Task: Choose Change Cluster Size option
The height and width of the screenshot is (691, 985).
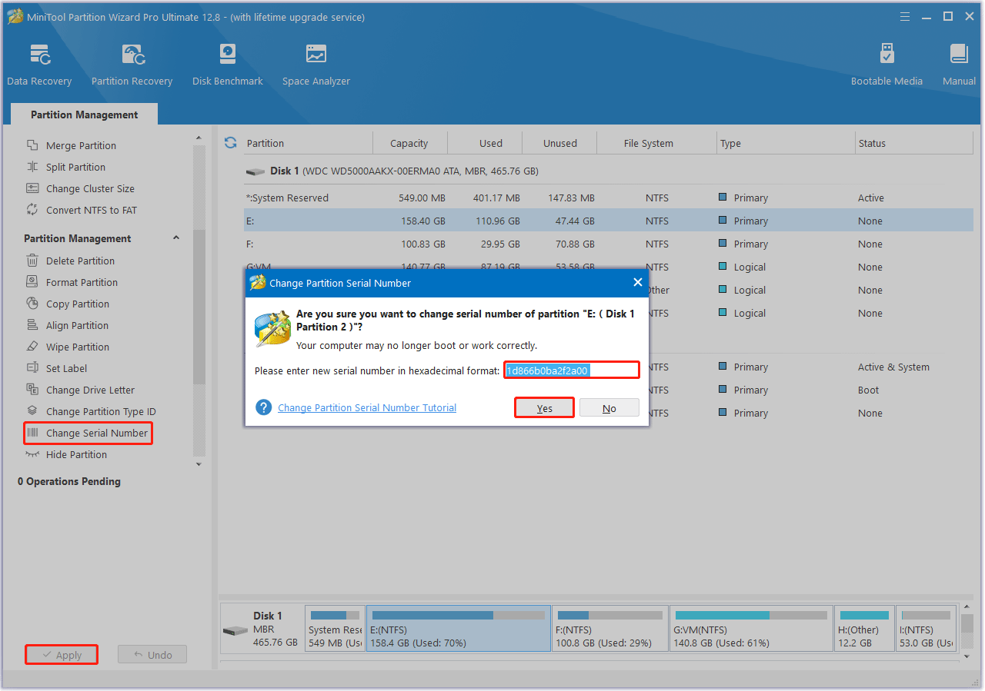Action: point(90,188)
